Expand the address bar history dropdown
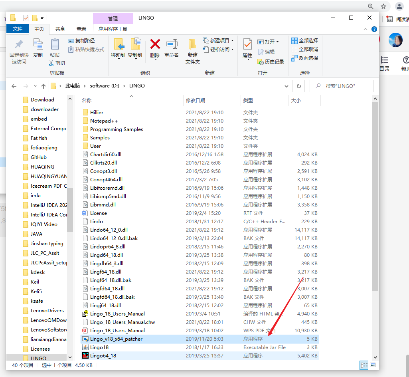409x377 pixels. point(286,86)
